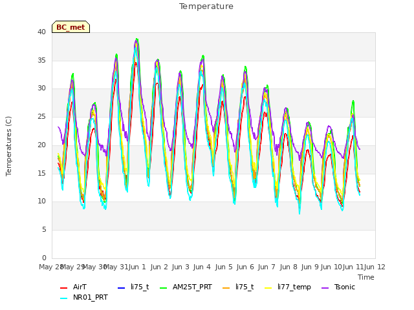Click the BC_met annotation label
Image resolution: width=414 pixels, height=310 pixels.
point(71,27)
